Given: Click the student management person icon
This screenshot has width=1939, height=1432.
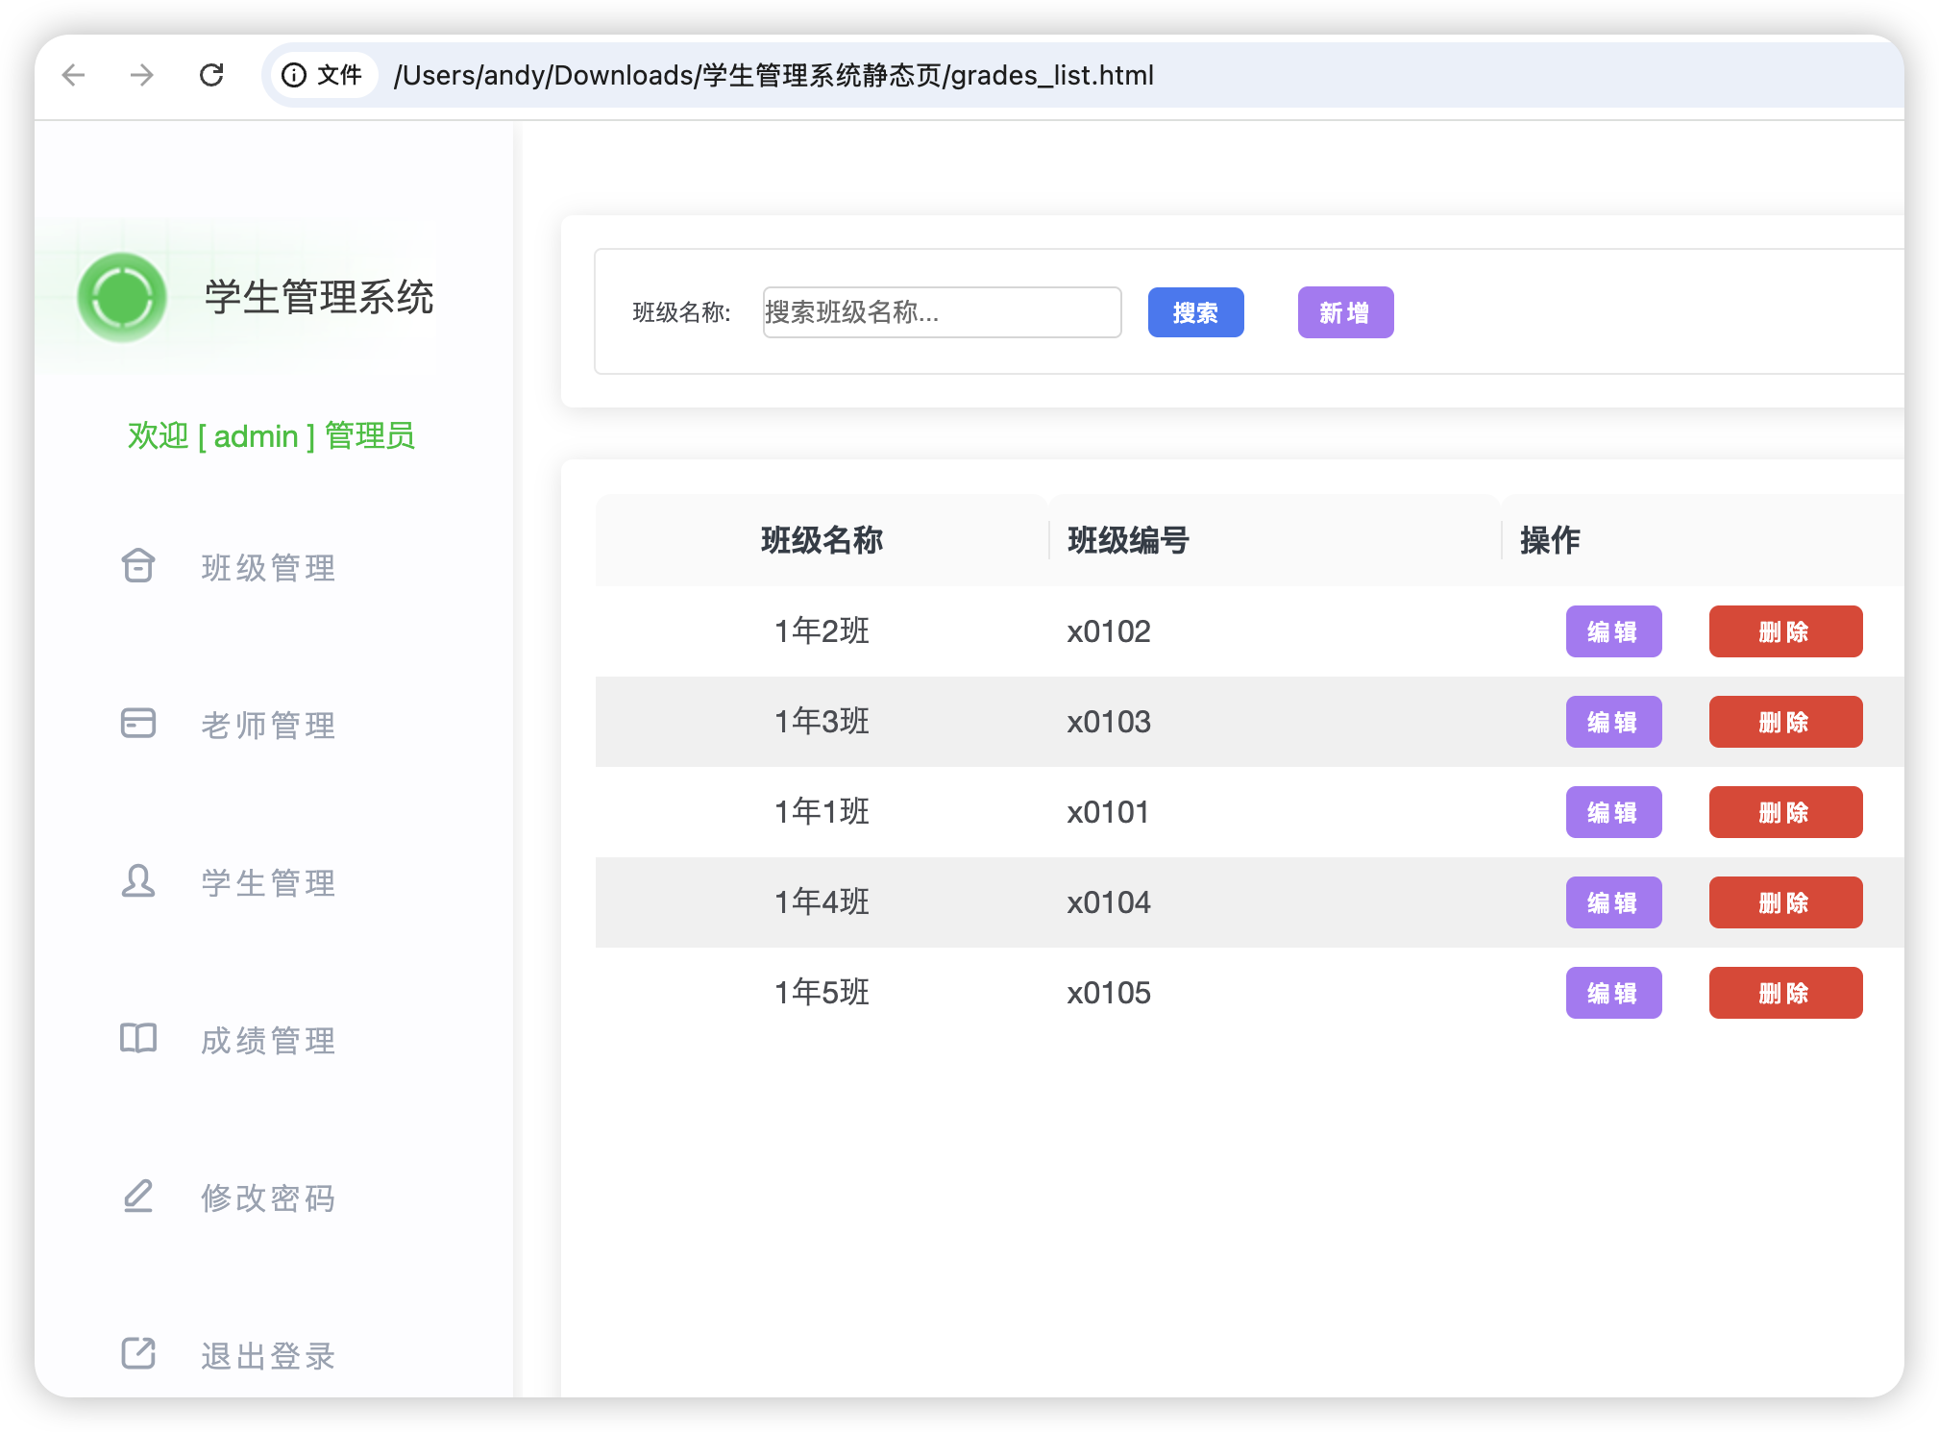Looking at the screenshot, I should 138,881.
